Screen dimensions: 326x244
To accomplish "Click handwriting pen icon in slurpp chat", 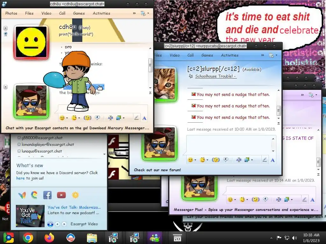I will coord(265,160).
